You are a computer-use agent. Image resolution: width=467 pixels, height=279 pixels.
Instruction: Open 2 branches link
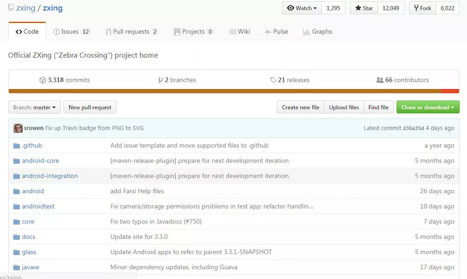[177, 80]
